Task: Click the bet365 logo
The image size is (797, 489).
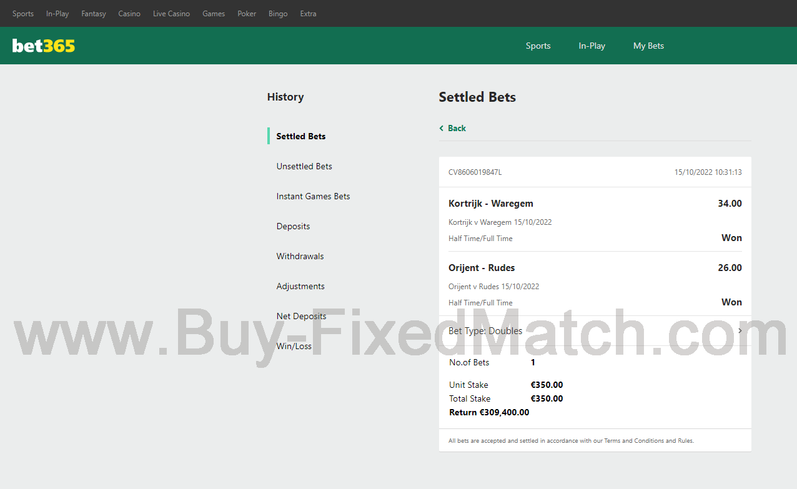Action: pos(44,46)
